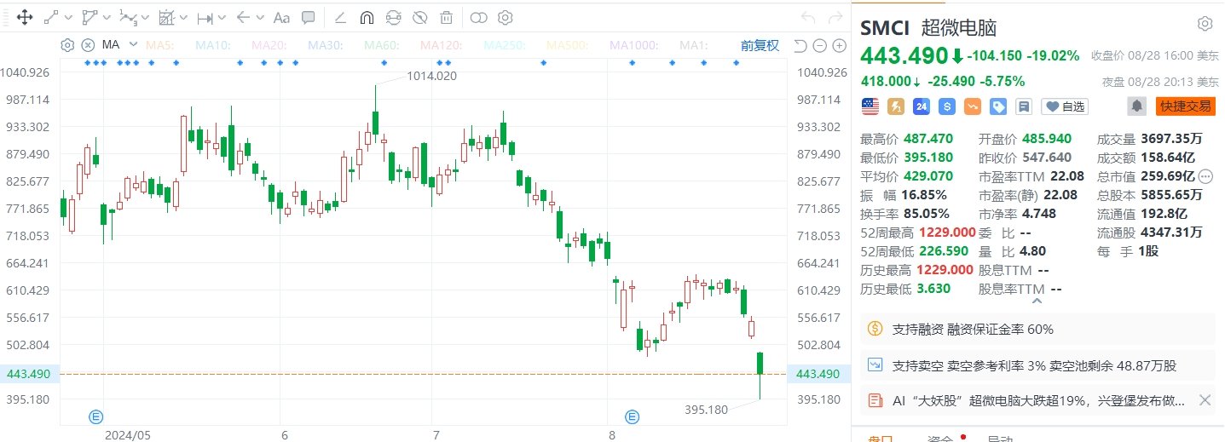The width and height of the screenshot is (1225, 442).
Task: Select the arrow annotation tool
Action: pos(243,17)
